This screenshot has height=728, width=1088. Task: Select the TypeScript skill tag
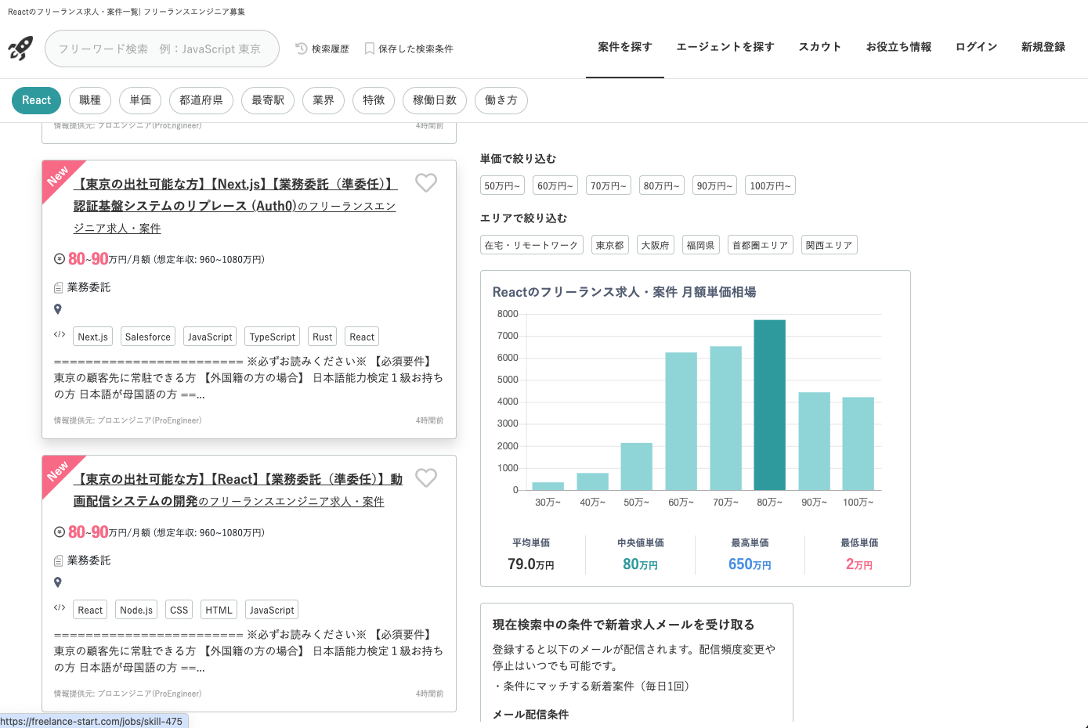click(x=273, y=337)
